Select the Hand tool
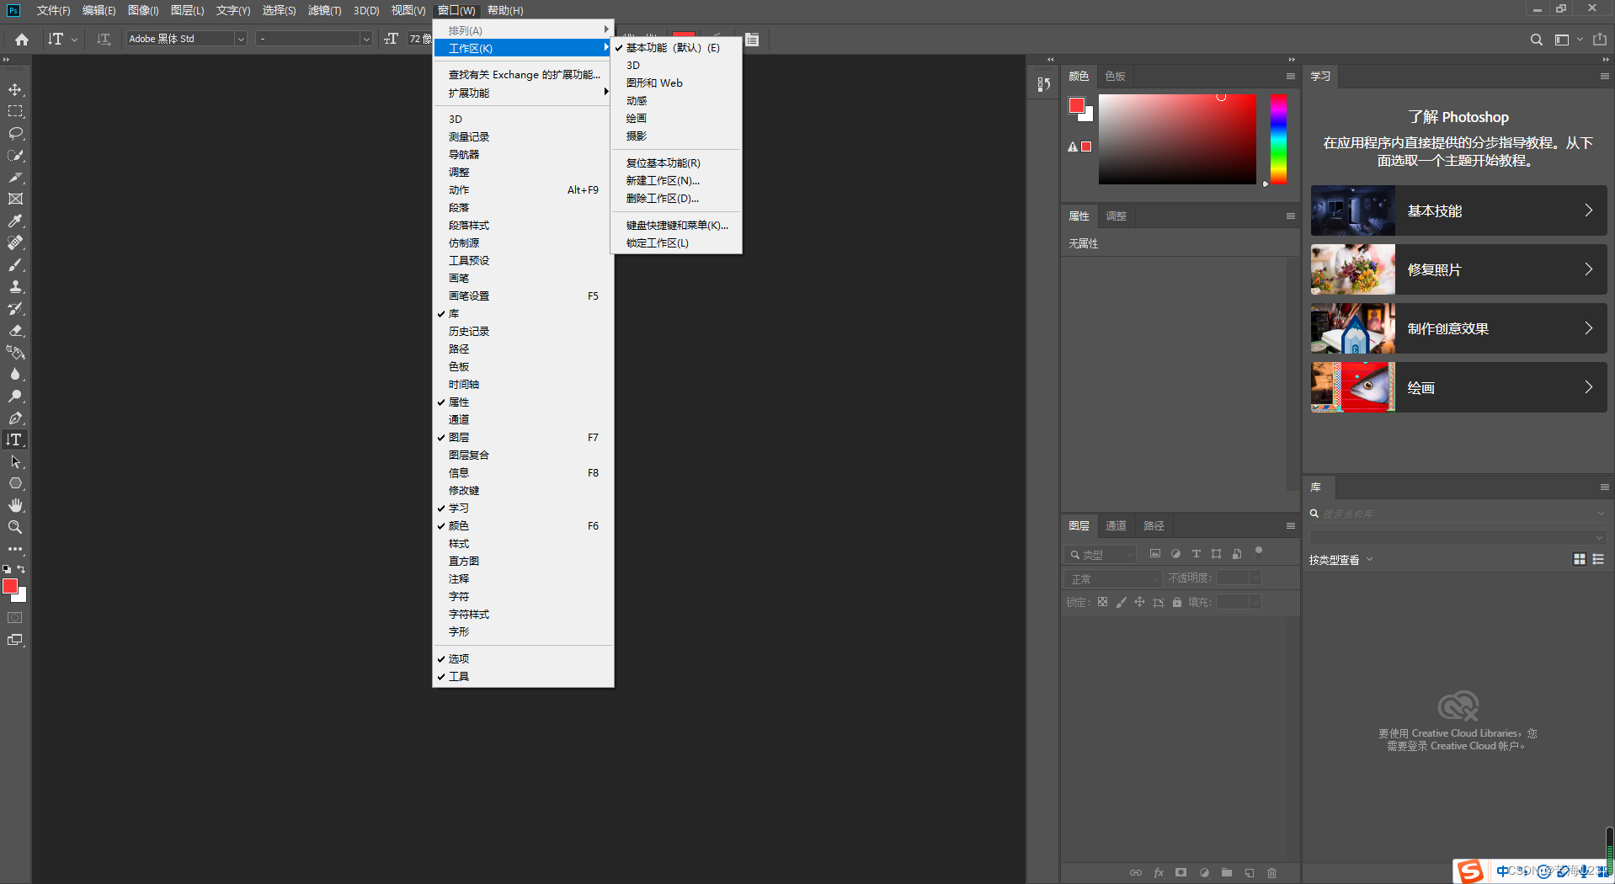Viewport: 1615px width, 884px height. (15, 505)
